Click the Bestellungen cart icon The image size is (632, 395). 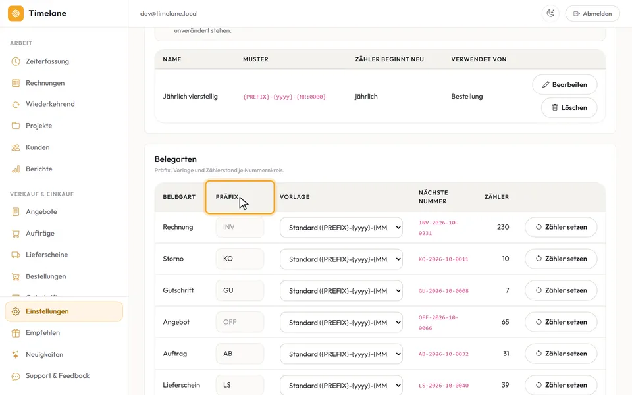tap(16, 276)
